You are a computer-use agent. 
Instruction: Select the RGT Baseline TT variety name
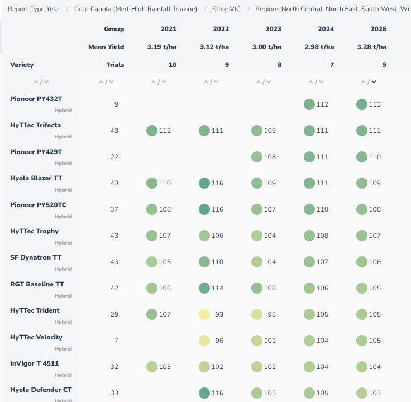37,284
